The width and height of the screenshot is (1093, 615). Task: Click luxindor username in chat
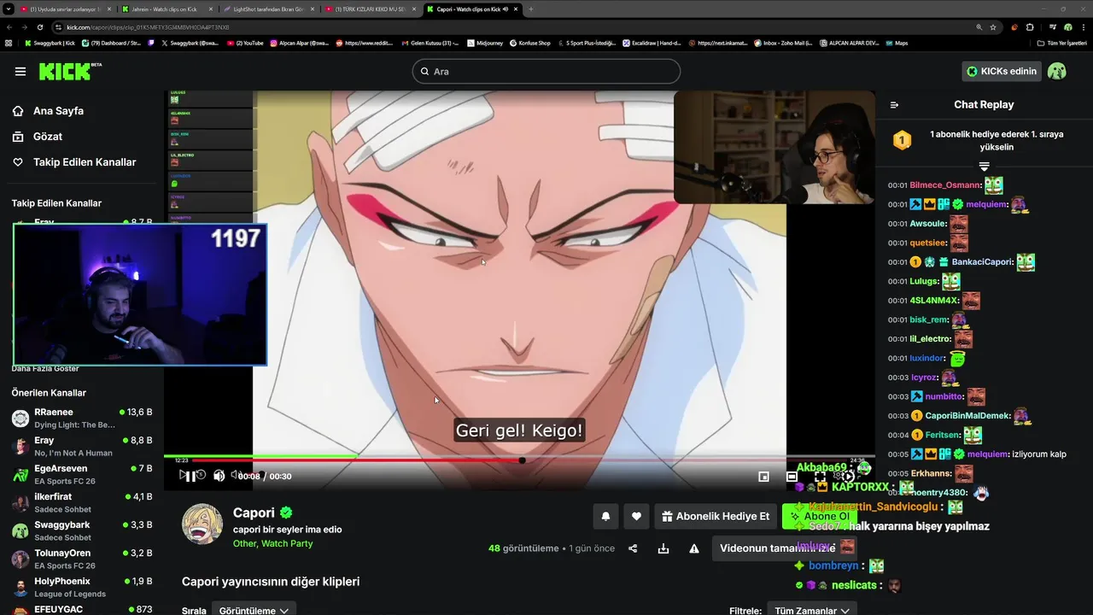pos(927,358)
